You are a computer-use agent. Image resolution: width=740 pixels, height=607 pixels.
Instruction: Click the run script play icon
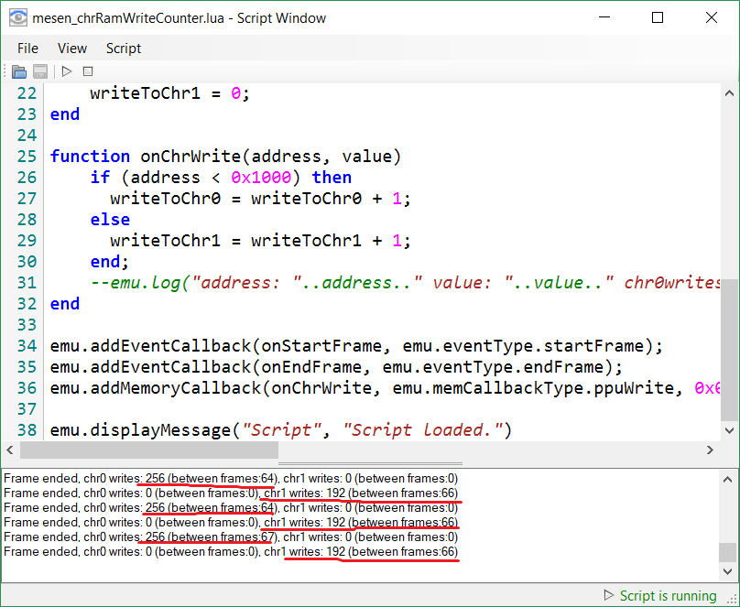click(67, 71)
